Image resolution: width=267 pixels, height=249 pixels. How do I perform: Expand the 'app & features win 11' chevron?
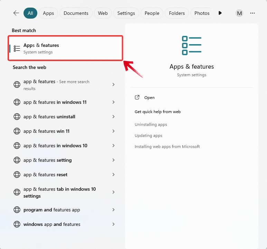113,131
